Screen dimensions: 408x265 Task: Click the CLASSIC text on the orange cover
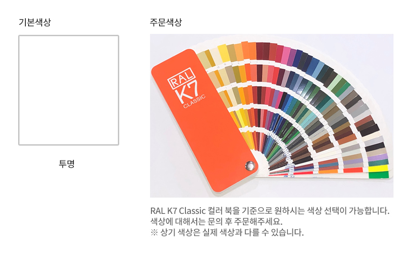[x=194, y=101]
